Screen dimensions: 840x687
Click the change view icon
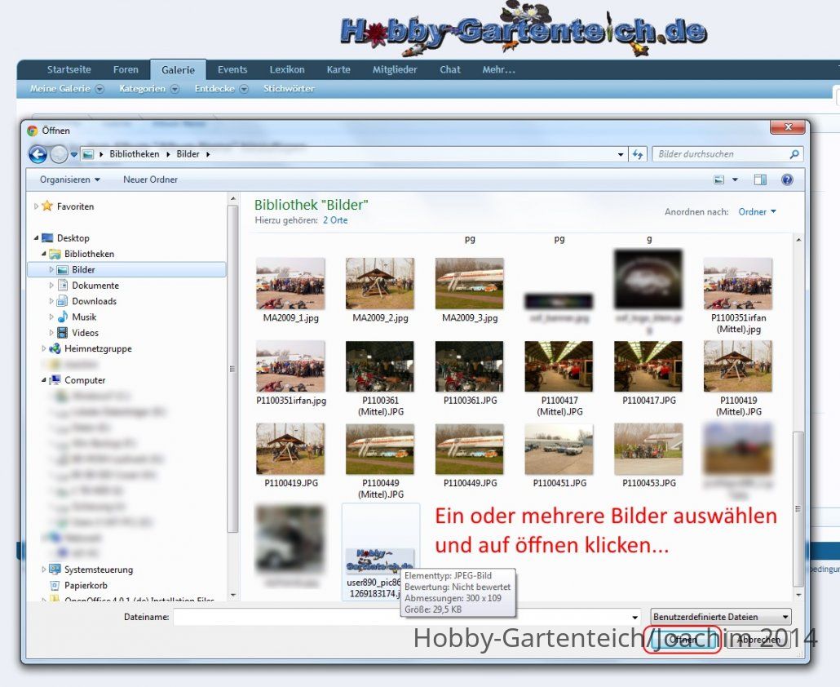[719, 180]
